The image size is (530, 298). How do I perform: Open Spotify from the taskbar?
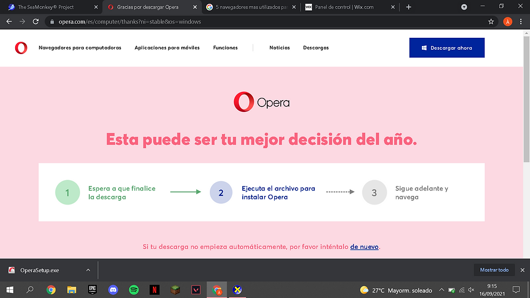[134, 290]
